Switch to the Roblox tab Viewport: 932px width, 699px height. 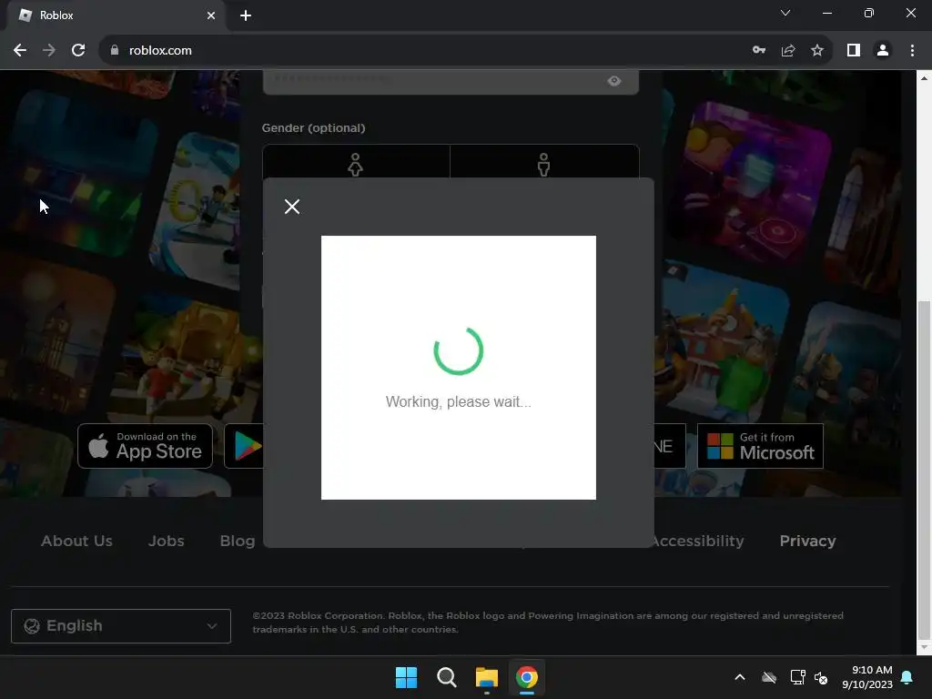pyautogui.click(x=116, y=15)
